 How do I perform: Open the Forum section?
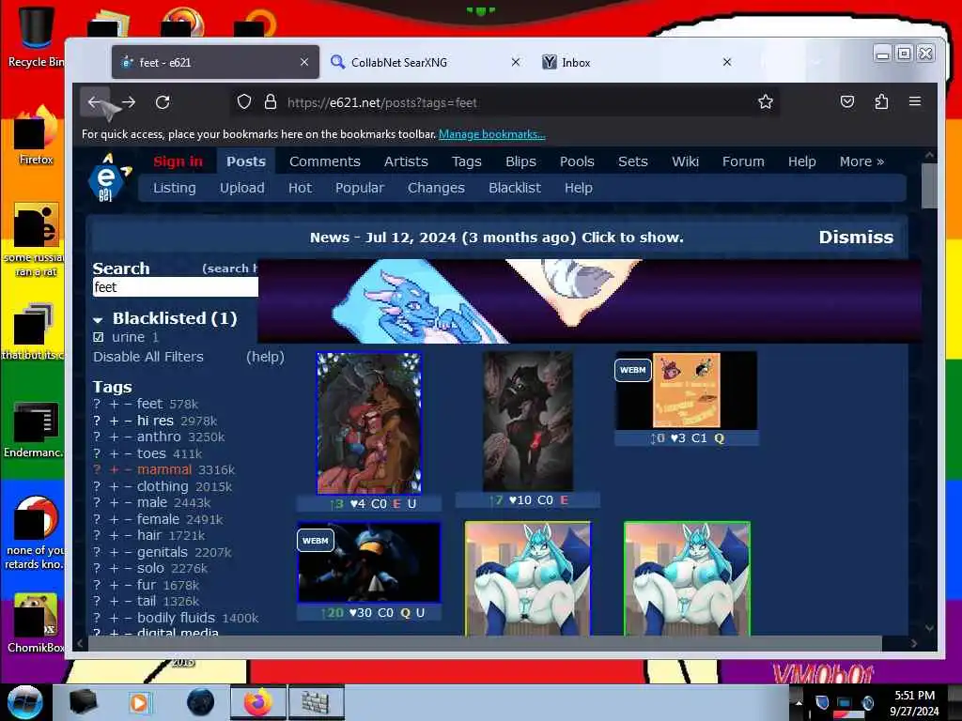pos(743,161)
